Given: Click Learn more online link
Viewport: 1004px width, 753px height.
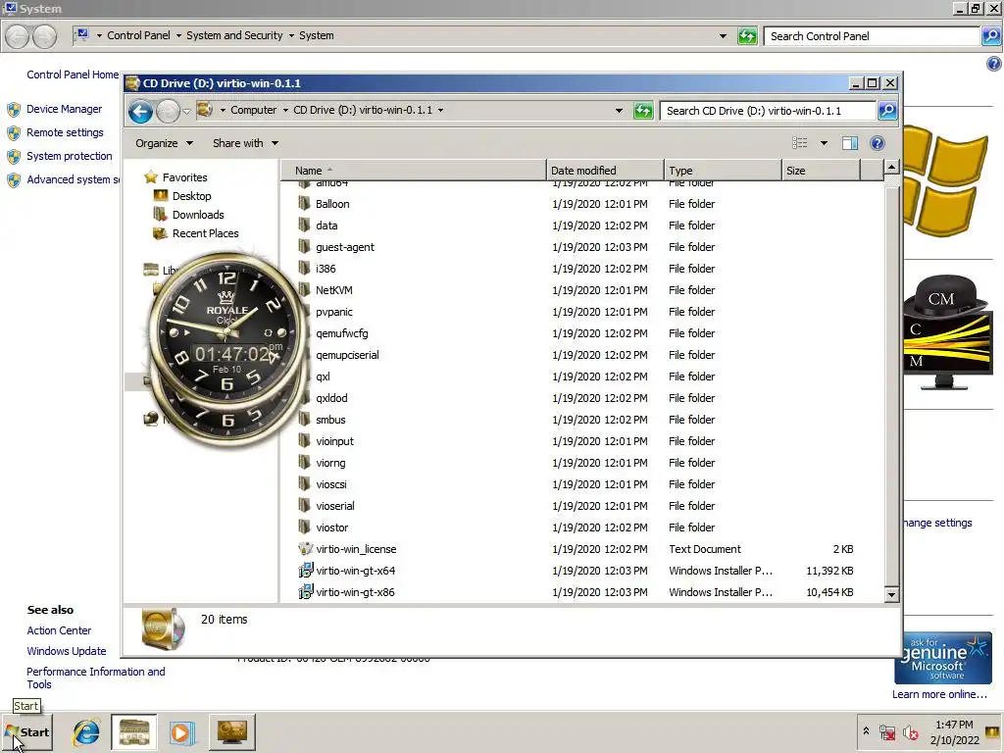Looking at the screenshot, I should tap(939, 695).
